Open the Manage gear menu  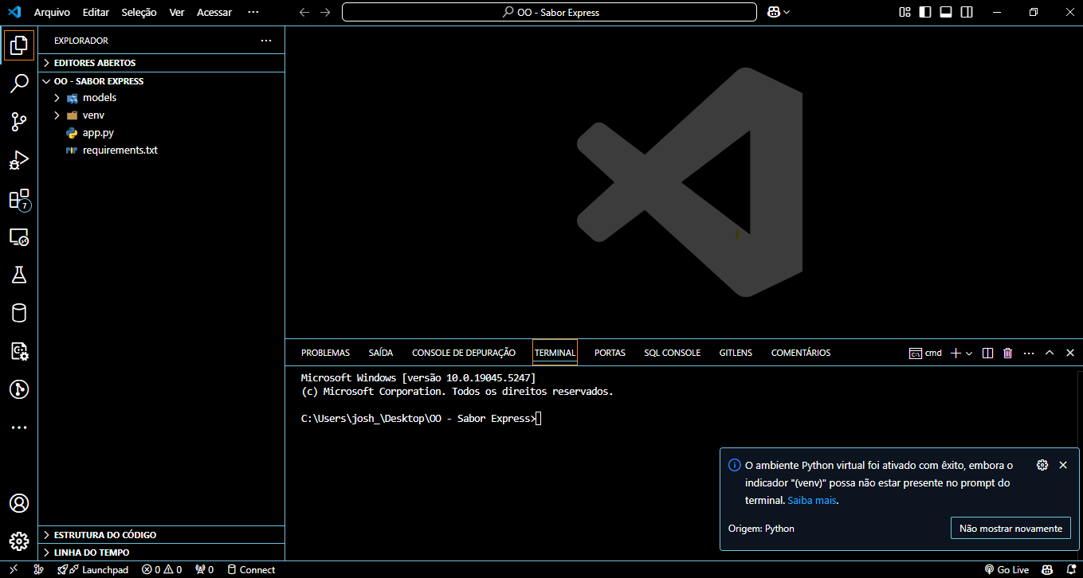[19, 541]
